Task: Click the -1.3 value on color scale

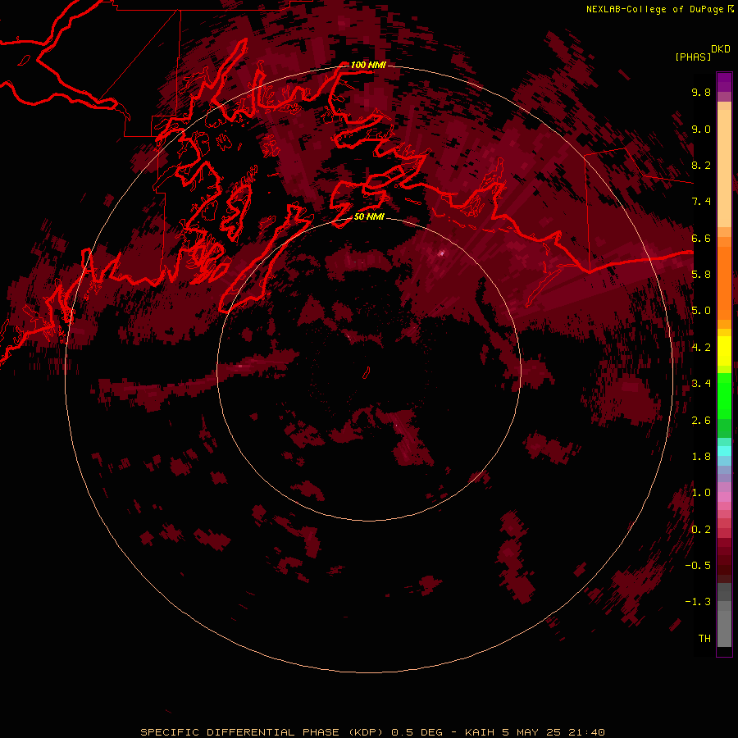Action: point(698,602)
